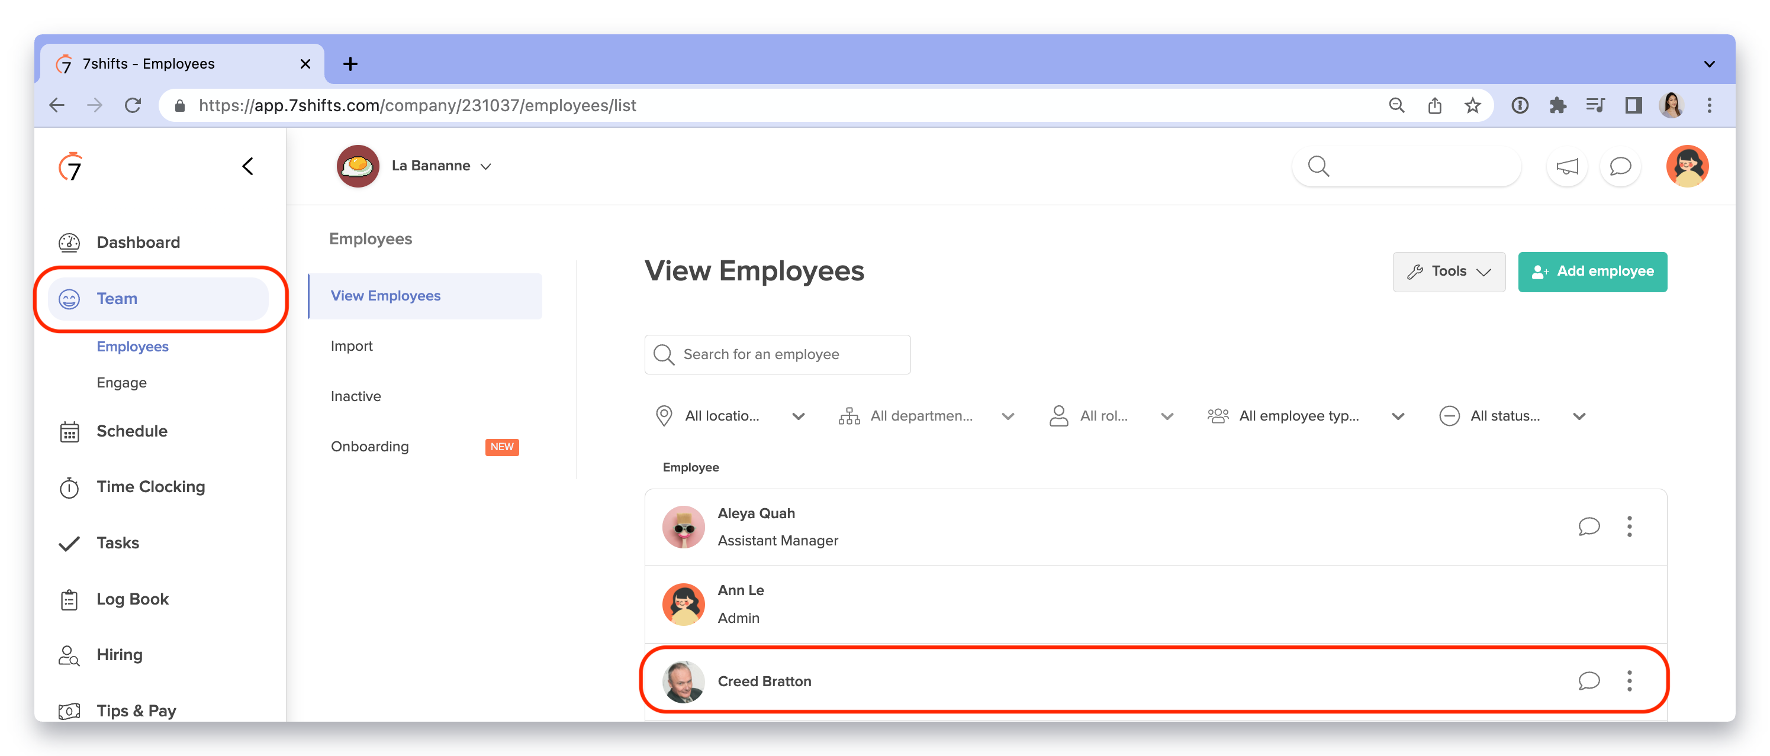Expand All employee types filter
Viewport: 1770px width, 756px height.
click(1306, 416)
